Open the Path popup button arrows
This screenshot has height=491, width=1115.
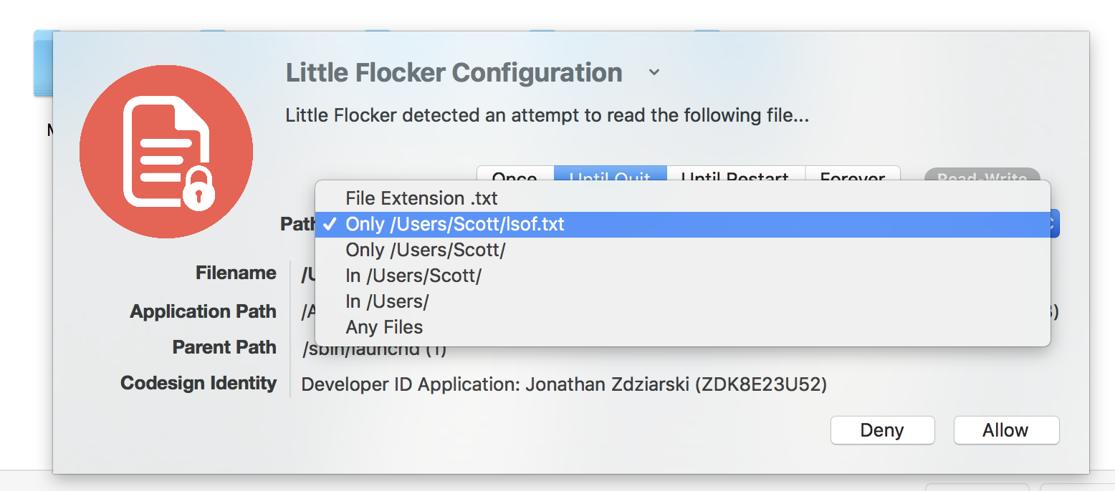(x=1053, y=224)
